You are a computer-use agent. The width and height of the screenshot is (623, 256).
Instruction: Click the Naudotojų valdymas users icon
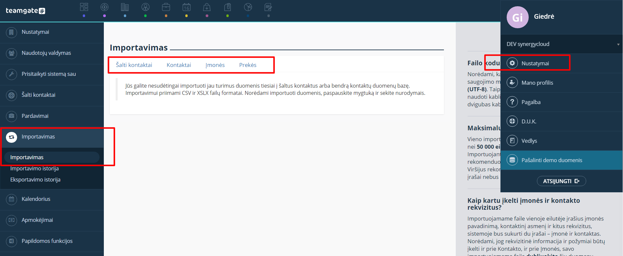click(12, 53)
